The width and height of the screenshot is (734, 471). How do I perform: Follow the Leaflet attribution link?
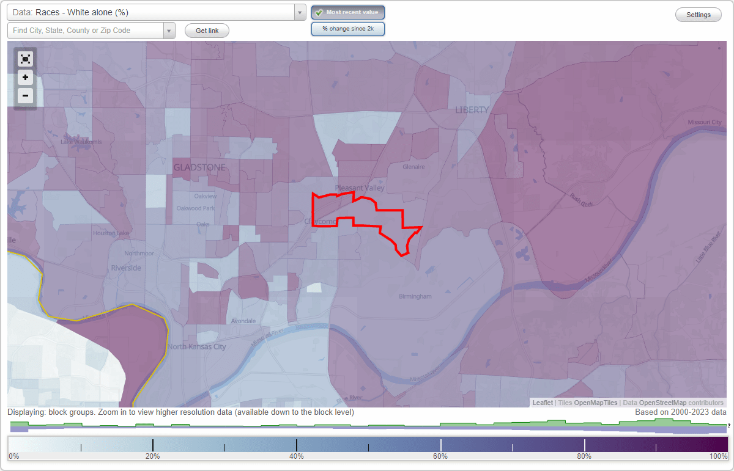pyautogui.click(x=542, y=403)
